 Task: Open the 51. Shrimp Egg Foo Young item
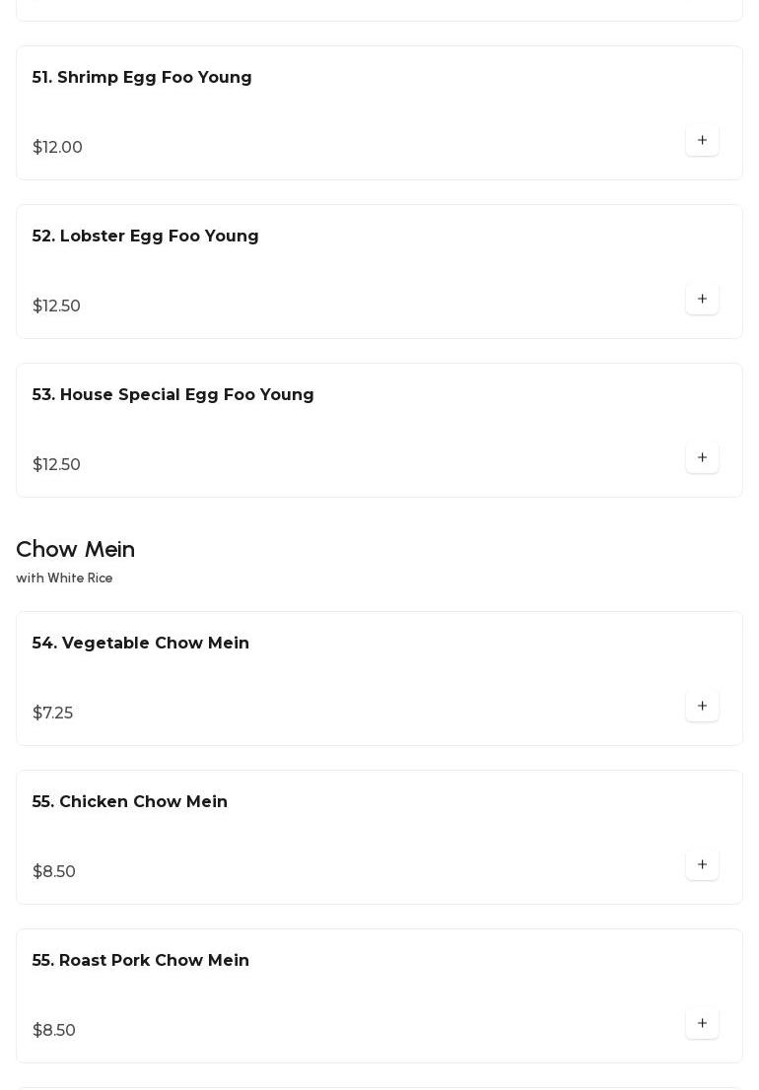click(142, 78)
